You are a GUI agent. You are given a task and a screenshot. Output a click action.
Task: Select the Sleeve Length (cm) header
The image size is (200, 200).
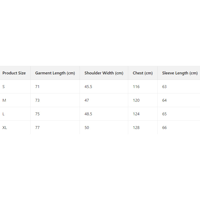tap(180, 73)
